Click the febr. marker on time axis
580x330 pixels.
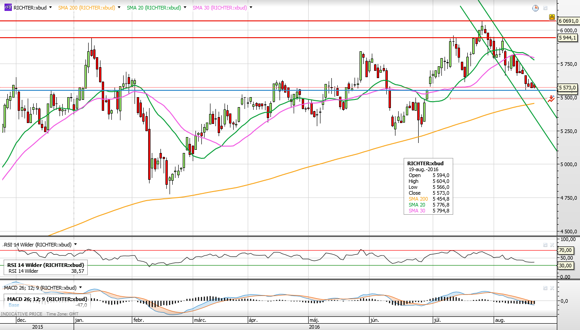point(138,320)
